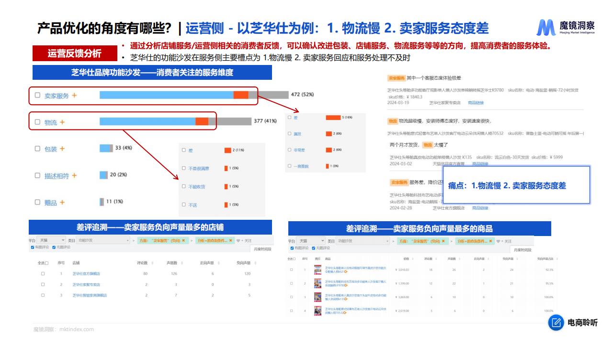613x344 pixels.
Task: Expand the 卖家服务 plus icon
Action: coord(74,96)
